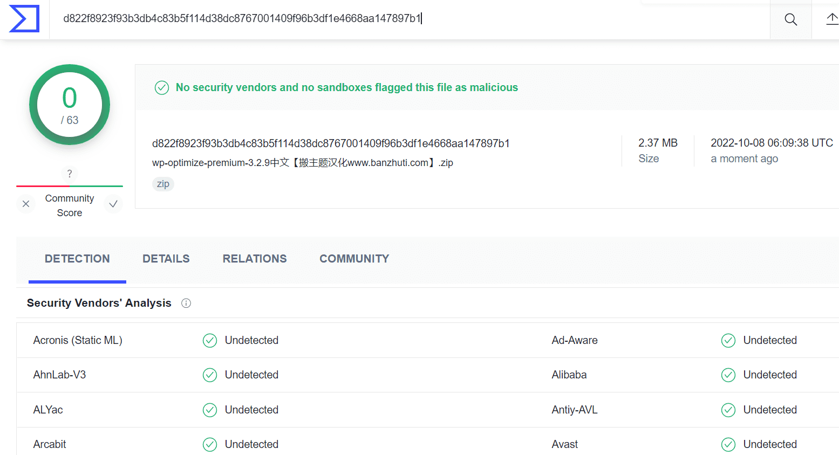This screenshot has height=455, width=839.
Task: Click the green check icon in the banner
Action: click(x=162, y=87)
